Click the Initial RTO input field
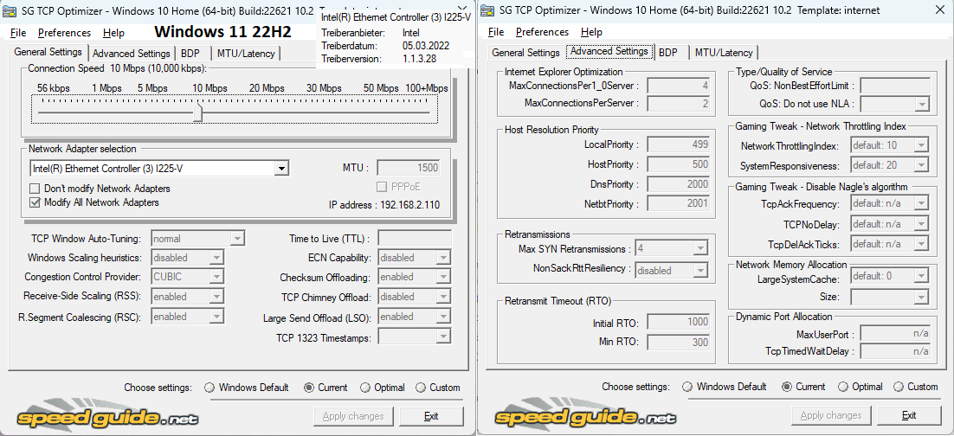 (679, 323)
